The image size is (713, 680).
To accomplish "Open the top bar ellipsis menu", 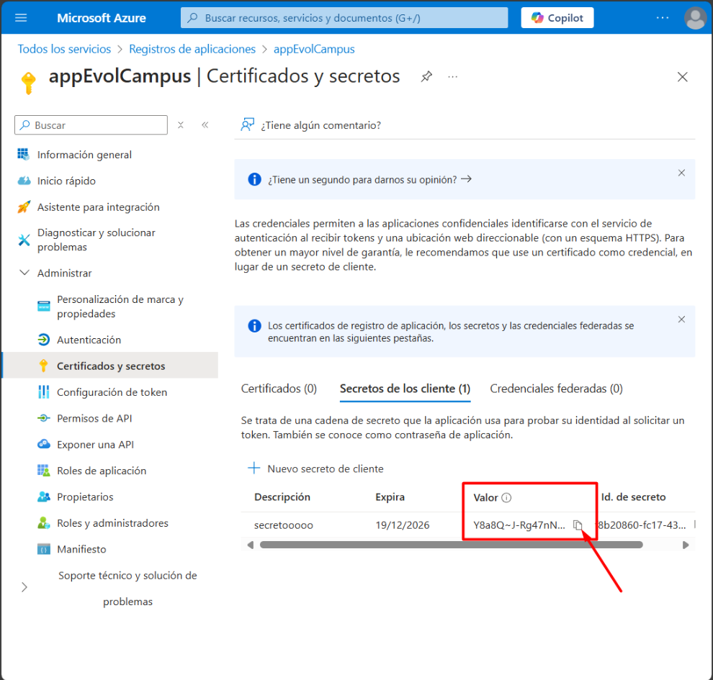I will (x=663, y=18).
